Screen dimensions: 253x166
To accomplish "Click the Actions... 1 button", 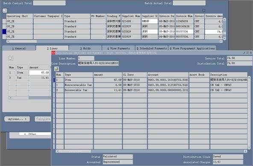I will pos(17,119).
